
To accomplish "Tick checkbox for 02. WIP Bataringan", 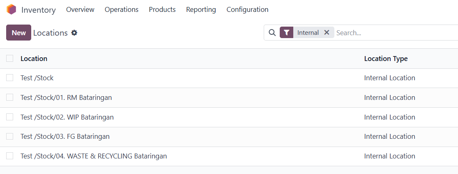I will click(x=9, y=117).
